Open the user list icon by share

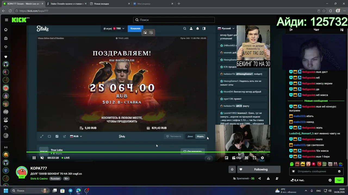click(277, 178)
